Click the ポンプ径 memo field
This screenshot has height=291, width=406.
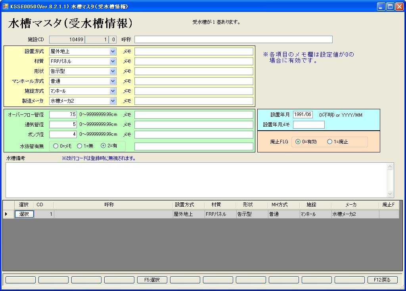pos(193,134)
